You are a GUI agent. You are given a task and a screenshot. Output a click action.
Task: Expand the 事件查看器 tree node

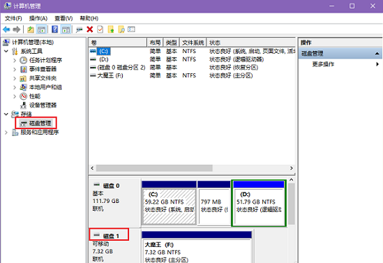point(15,69)
